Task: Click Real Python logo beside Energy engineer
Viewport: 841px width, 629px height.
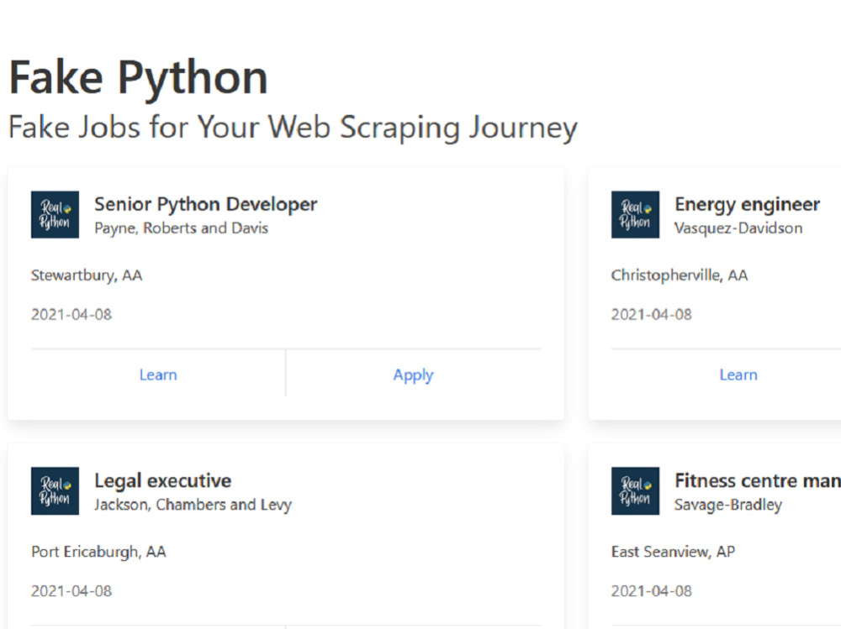Action: tap(635, 214)
